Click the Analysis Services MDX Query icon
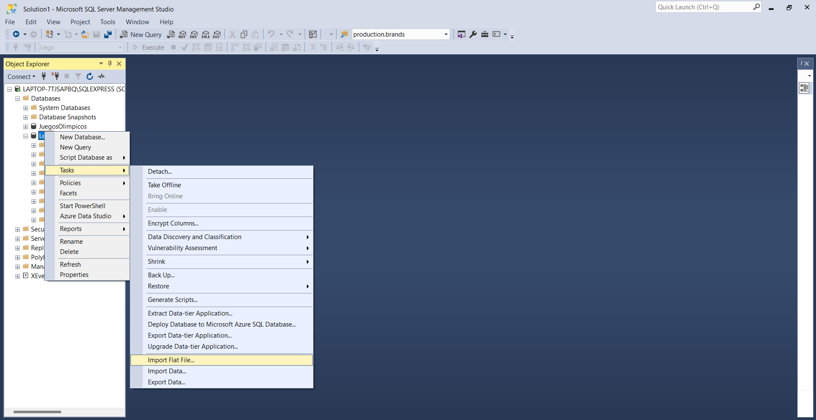Image resolution: width=816 pixels, height=420 pixels. coord(182,34)
